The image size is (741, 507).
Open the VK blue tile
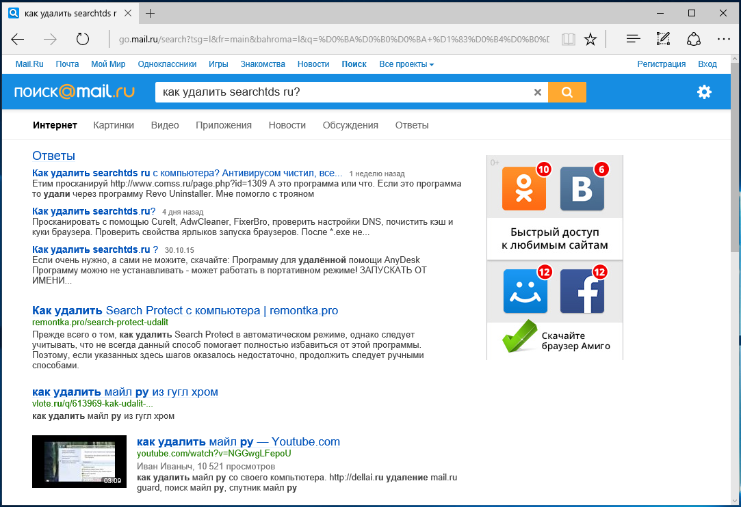coord(582,189)
